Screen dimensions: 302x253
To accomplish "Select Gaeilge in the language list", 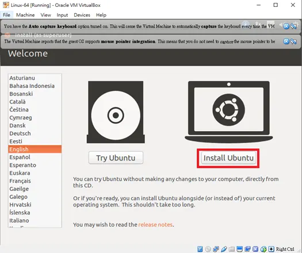I will click(35, 189).
